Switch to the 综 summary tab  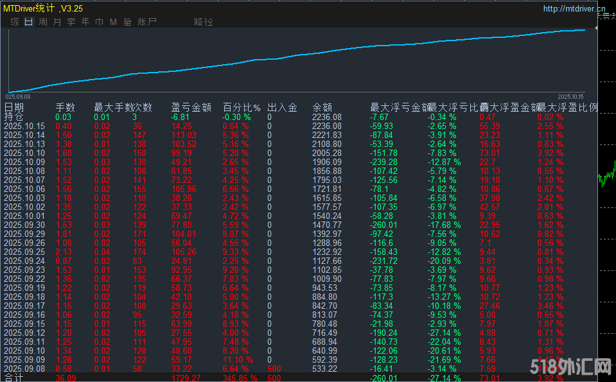click(14, 22)
